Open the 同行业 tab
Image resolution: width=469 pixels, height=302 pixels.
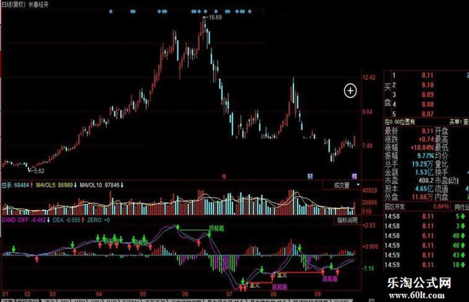(x=462, y=207)
